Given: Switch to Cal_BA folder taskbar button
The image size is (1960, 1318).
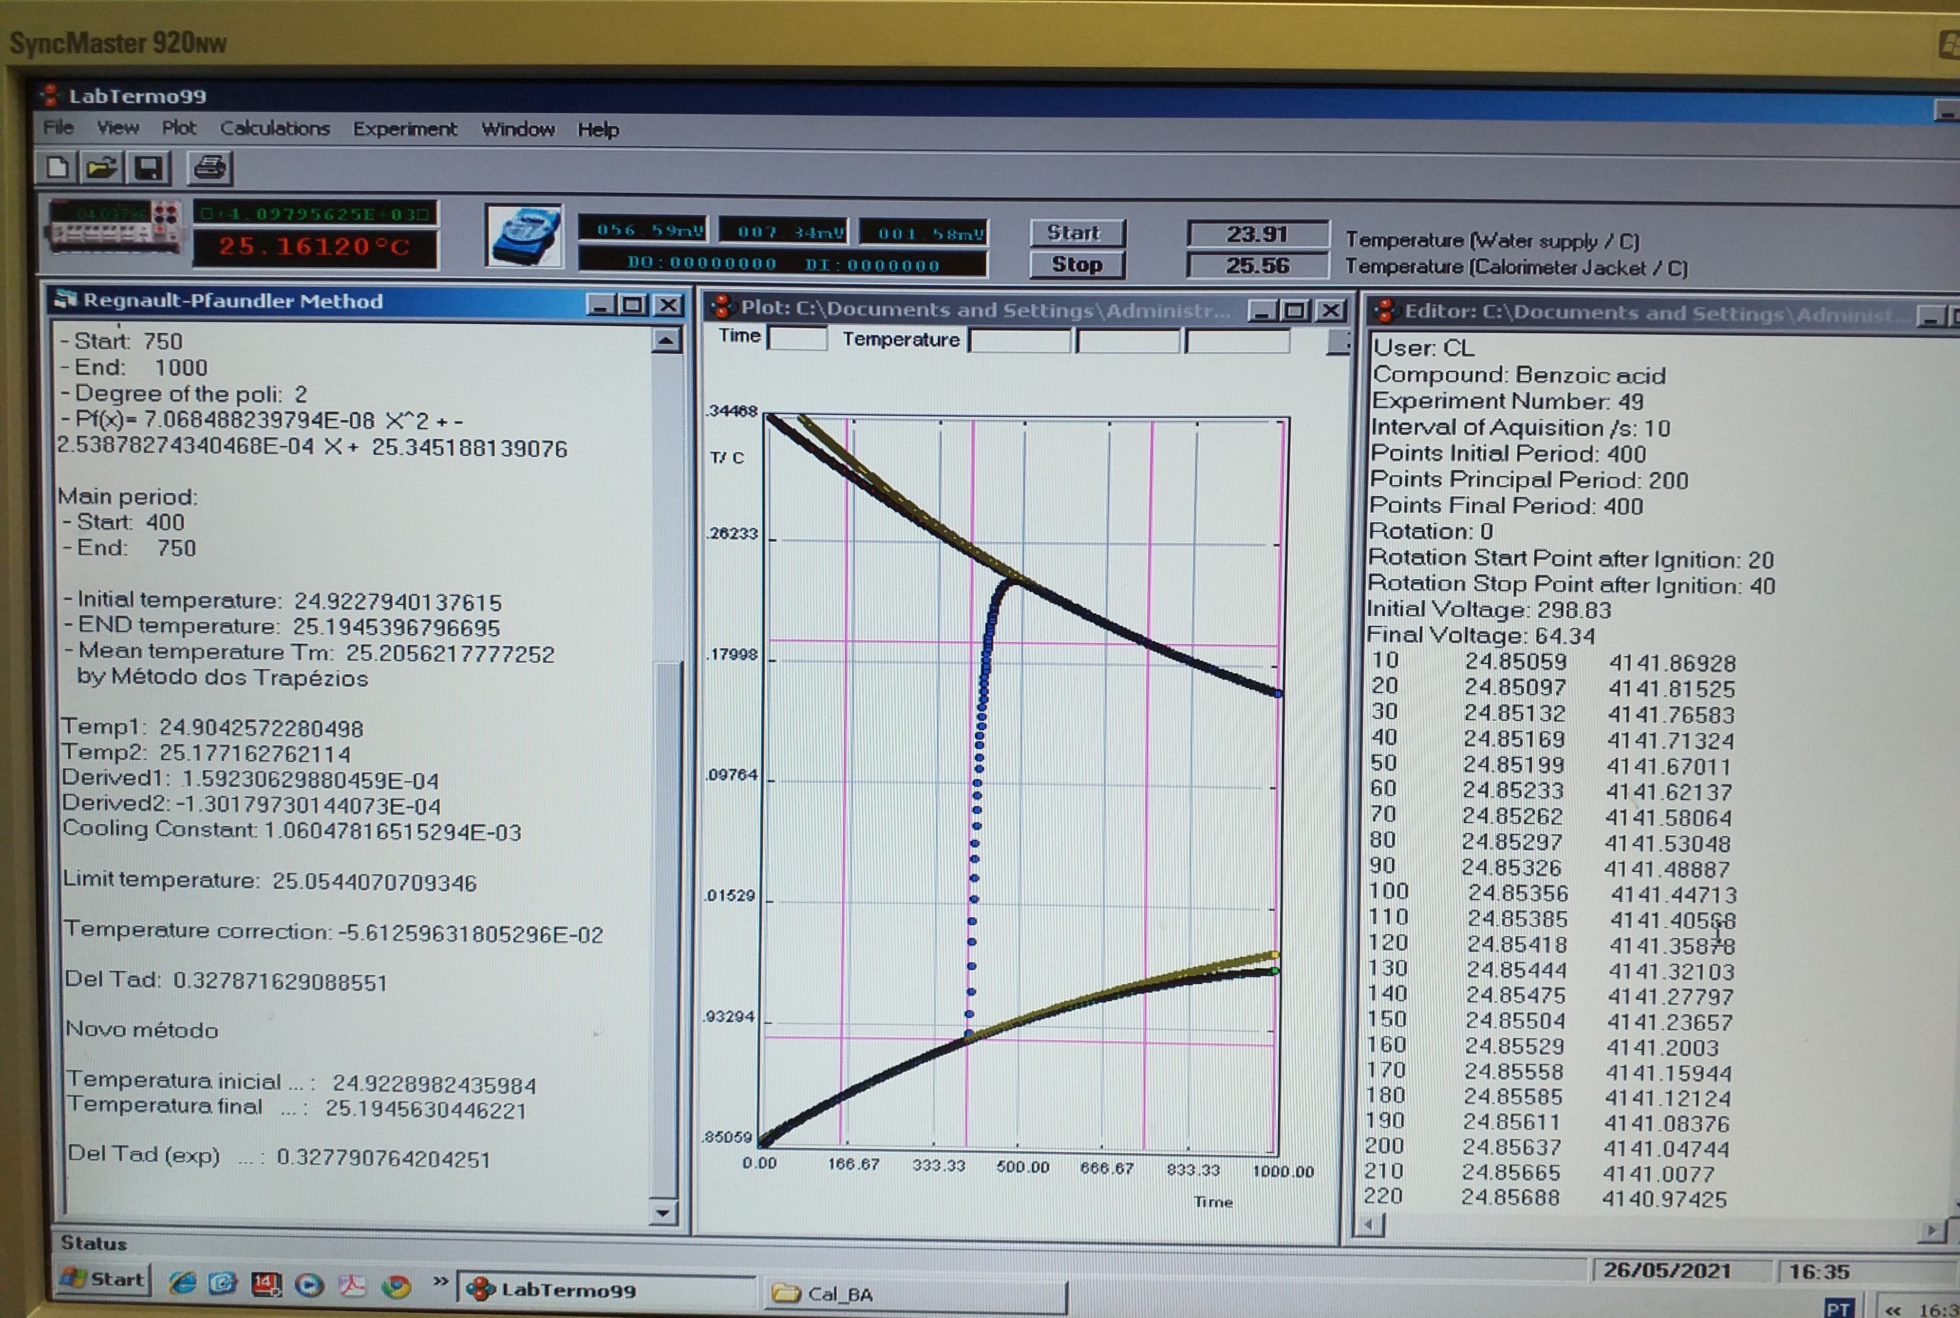Looking at the screenshot, I should 916,1294.
